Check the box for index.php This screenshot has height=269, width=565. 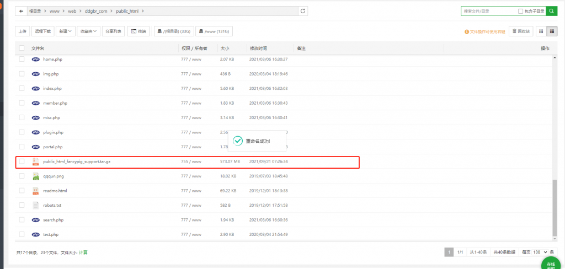[22, 88]
